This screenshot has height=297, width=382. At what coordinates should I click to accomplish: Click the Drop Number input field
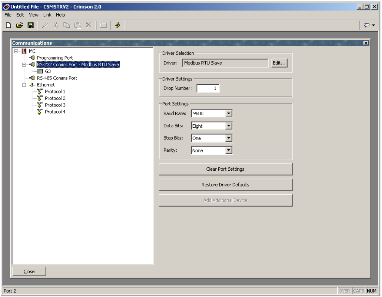(208, 88)
